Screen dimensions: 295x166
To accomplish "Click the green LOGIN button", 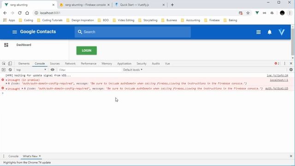I will coord(87,51).
